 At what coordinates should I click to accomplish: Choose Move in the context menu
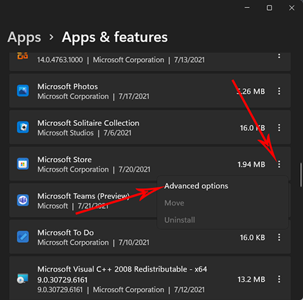(x=174, y=203)
